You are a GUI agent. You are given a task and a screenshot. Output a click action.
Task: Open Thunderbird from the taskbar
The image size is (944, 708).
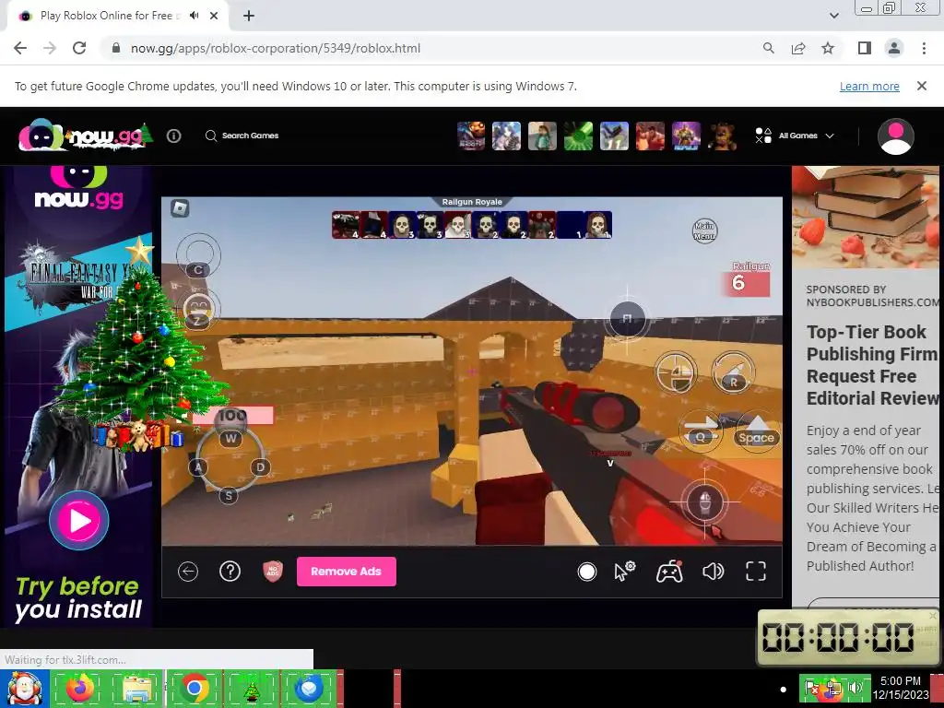tap(308, 688)
